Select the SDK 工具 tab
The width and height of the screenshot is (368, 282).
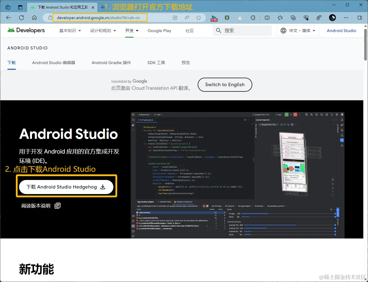156,63
